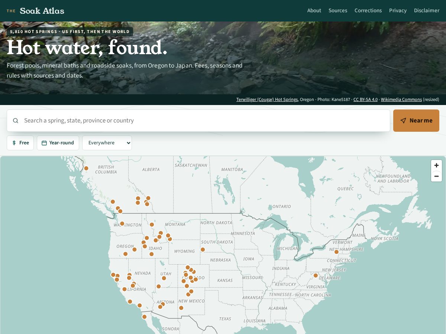
Task: Select the marker directly below the Idaho label
Action: click(151, 254)
